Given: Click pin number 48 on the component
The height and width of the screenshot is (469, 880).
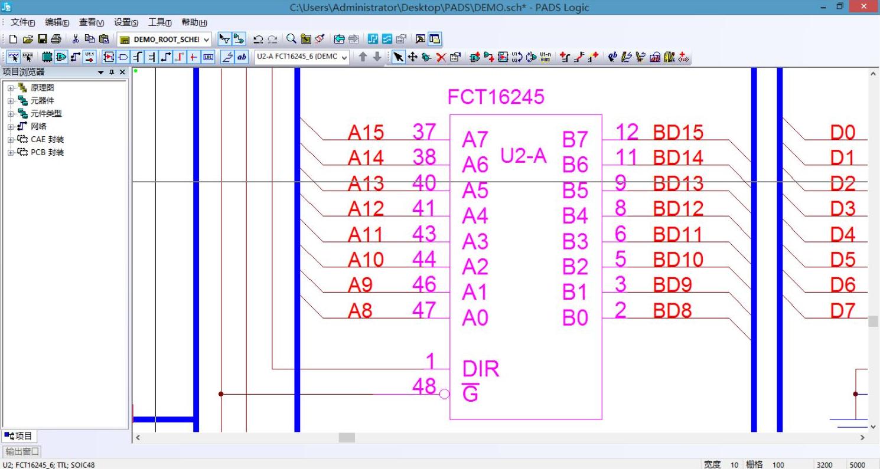Looking at the screenshot, I should pyautogui.click(x=424, y=386).
